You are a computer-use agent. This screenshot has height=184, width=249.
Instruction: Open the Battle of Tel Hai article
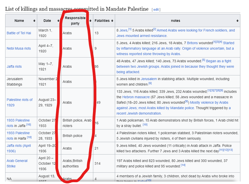coord(19,33)
